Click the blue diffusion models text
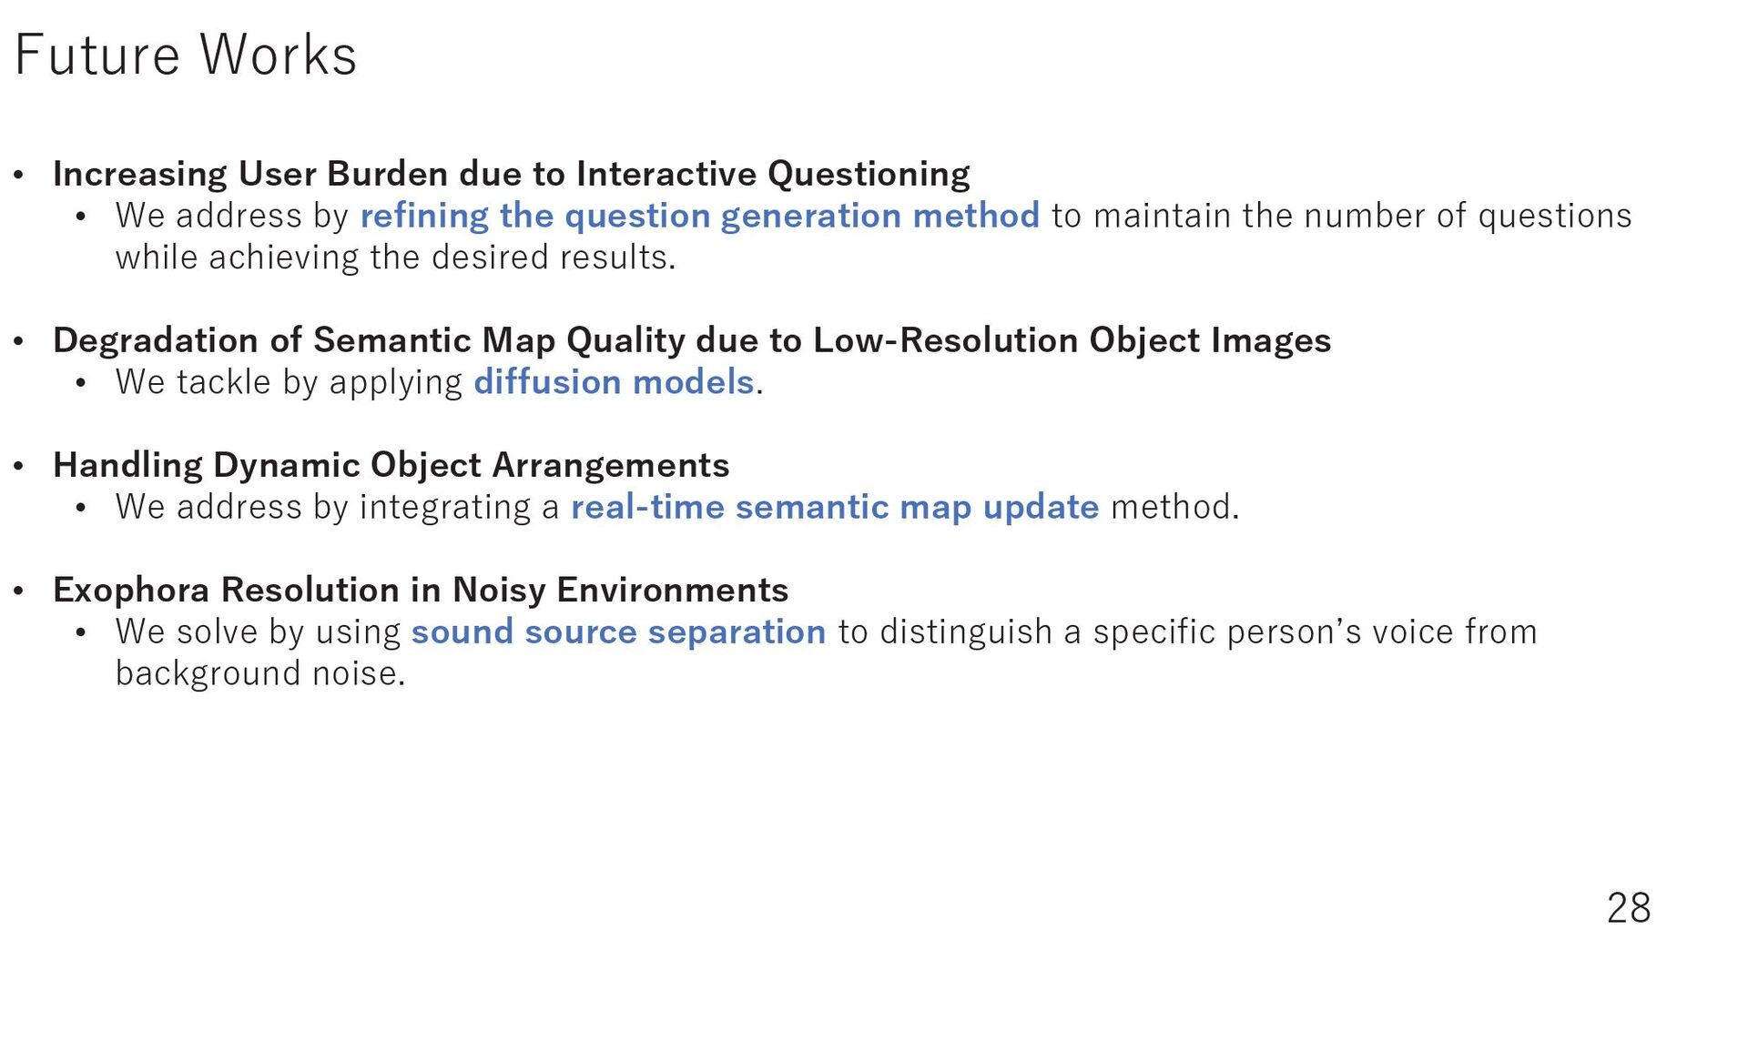The height and width of the screenshot is (1061, 1748). click(614, 382)
